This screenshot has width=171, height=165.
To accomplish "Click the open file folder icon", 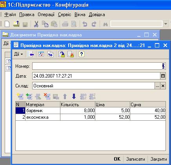I will [16, 24].
